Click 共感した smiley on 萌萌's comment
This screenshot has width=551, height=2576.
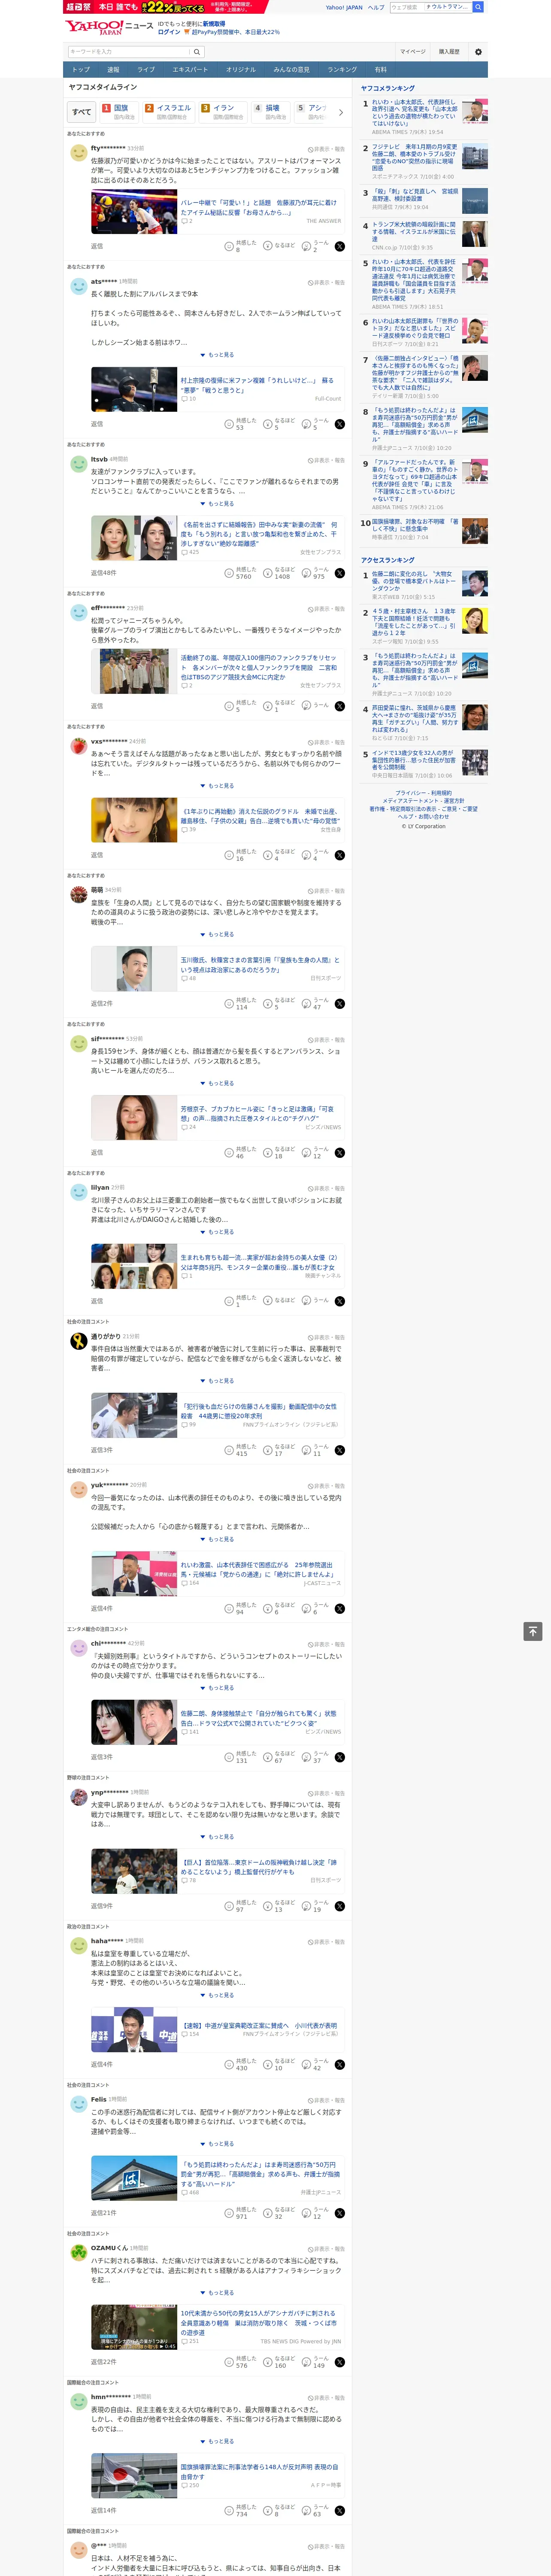click(229, 1004)
